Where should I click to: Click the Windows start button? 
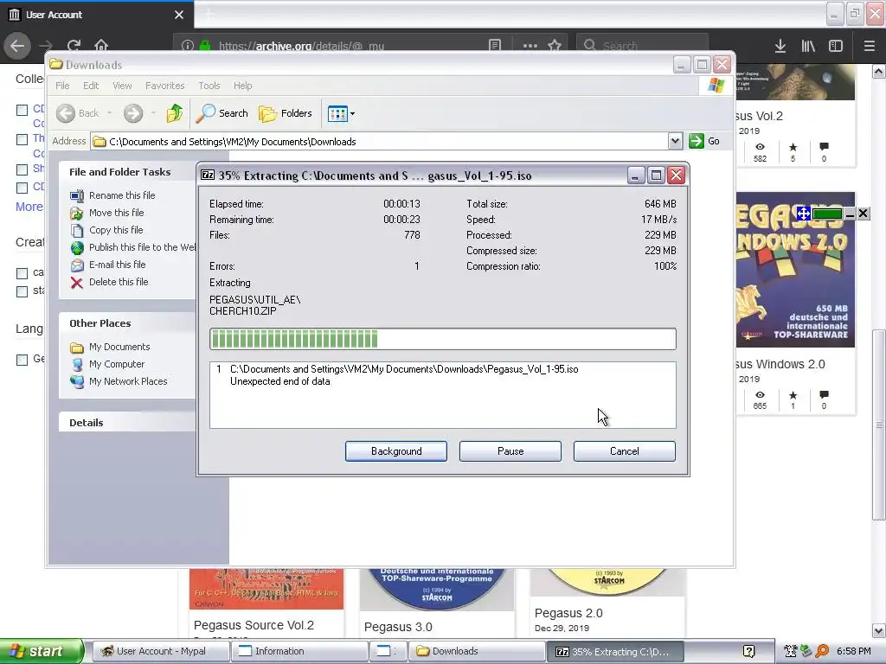(x=41, y=651)
